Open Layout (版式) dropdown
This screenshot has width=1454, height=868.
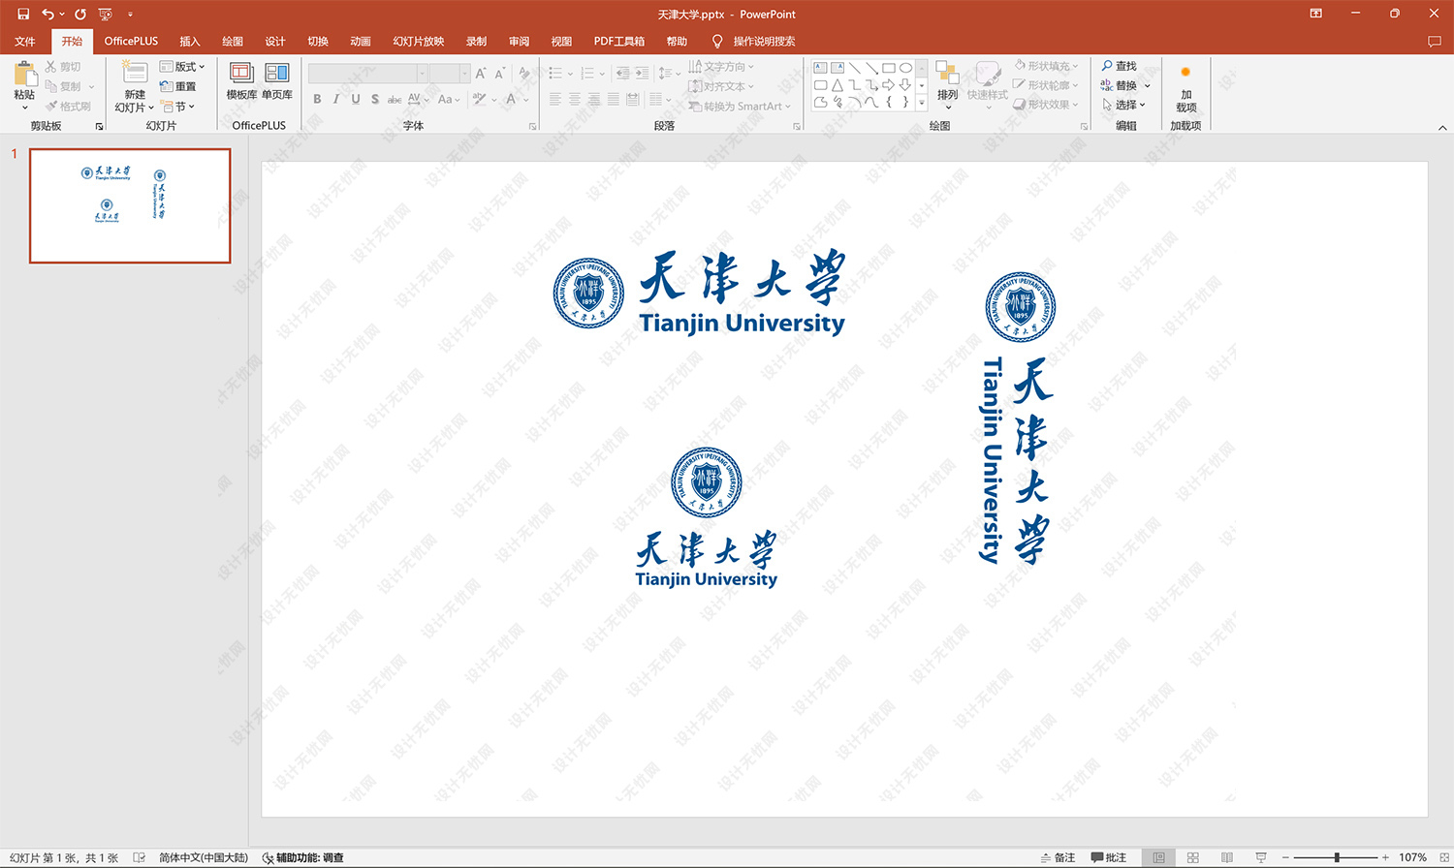coord(182,67)
